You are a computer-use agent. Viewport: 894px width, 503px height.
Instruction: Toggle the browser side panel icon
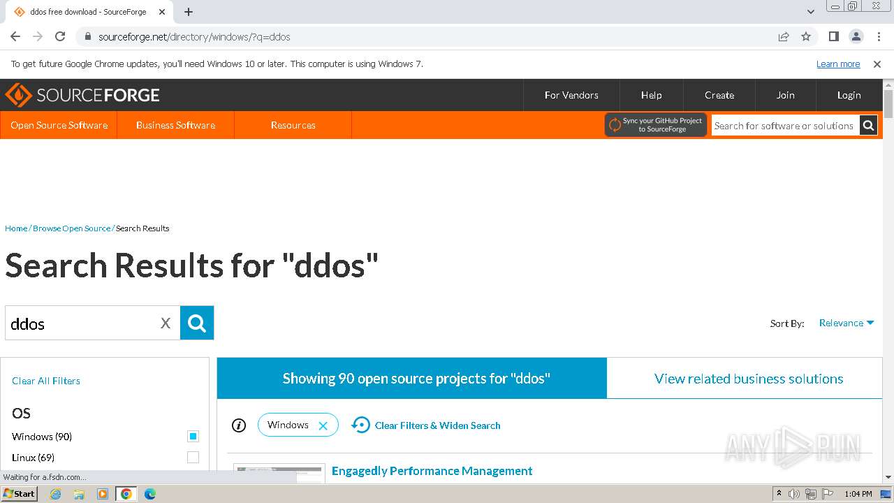(833, 36)
